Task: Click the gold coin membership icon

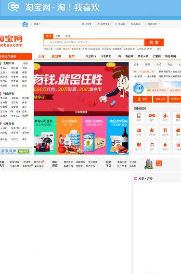Action: pos(149,90)
